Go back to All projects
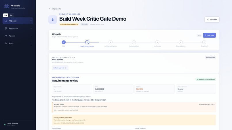Screen dimensions: 232x130 (x=55, y=9)
